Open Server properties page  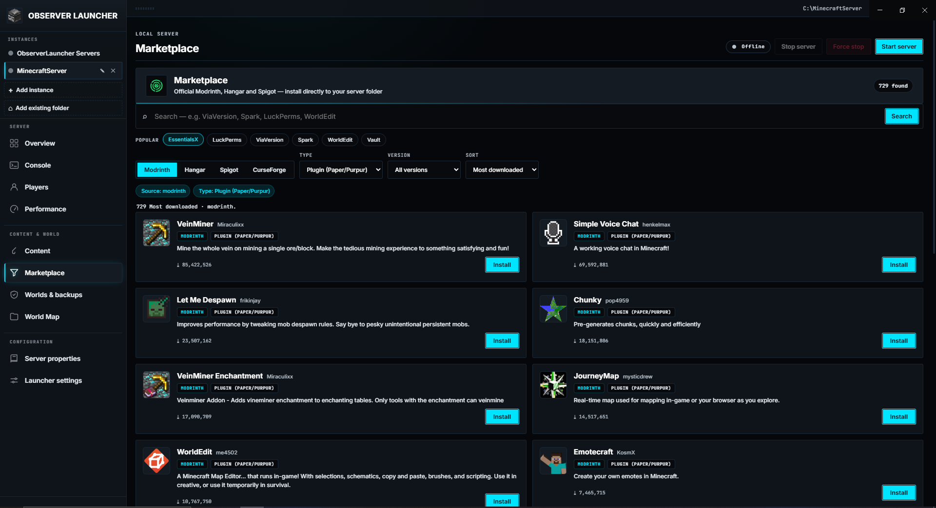(x=63, y=358)
